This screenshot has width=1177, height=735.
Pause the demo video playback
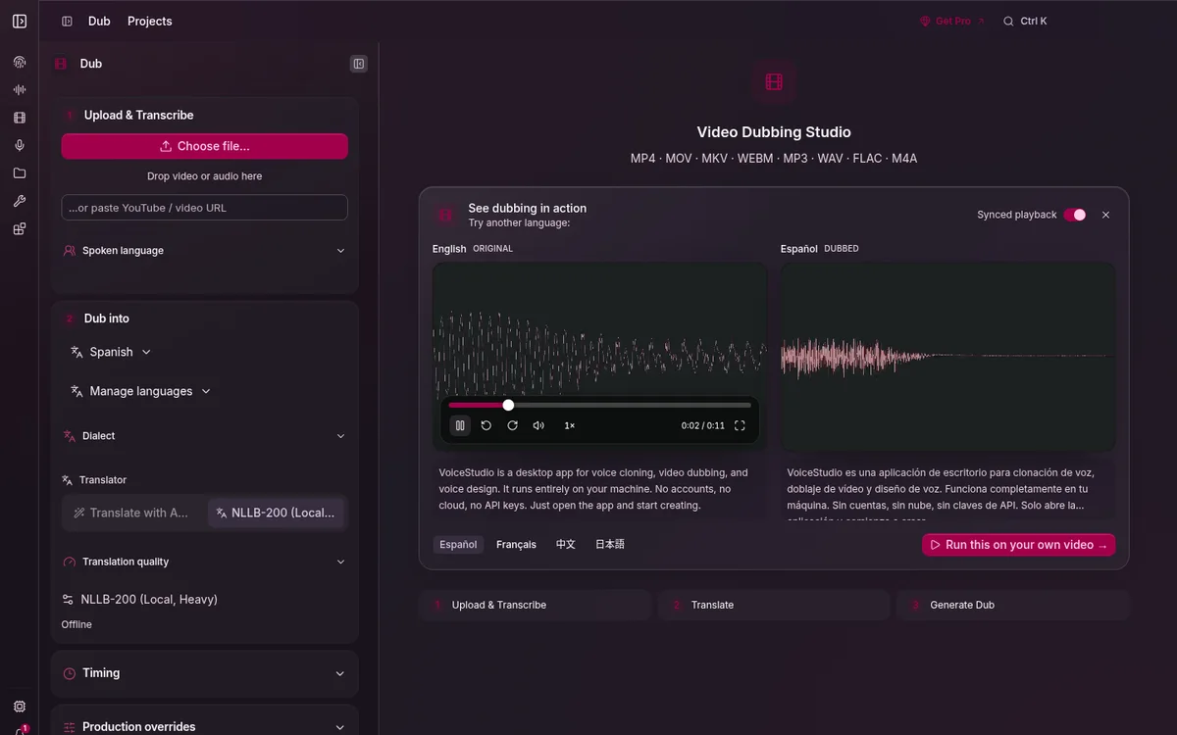point(460,425)
